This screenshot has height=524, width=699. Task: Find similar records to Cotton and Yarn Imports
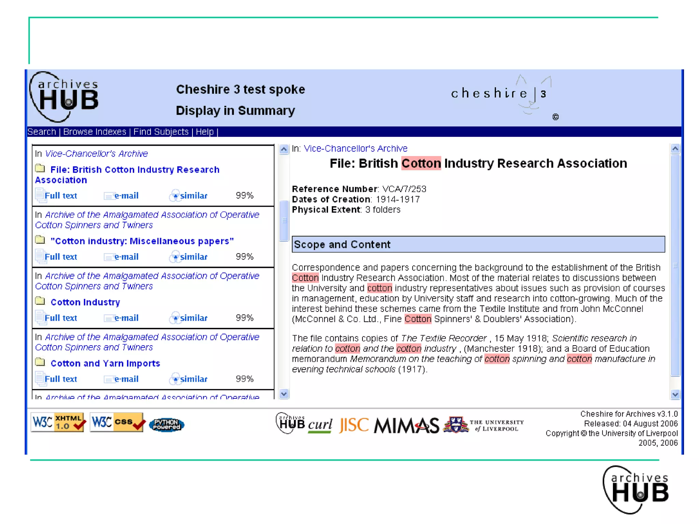[x=193, y=379]
